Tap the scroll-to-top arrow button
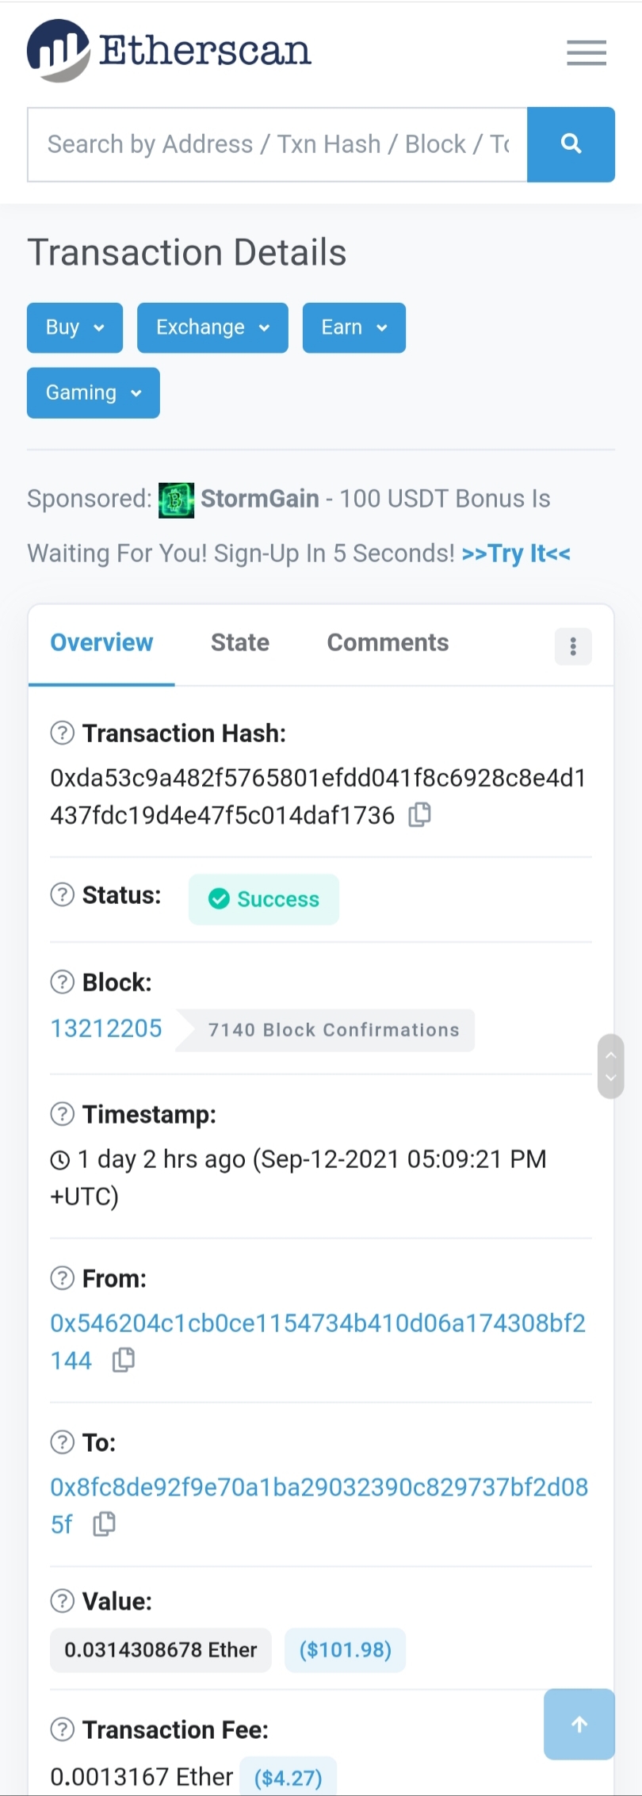The width and height of the screenshot is (642, 1796). (579, 1724)
